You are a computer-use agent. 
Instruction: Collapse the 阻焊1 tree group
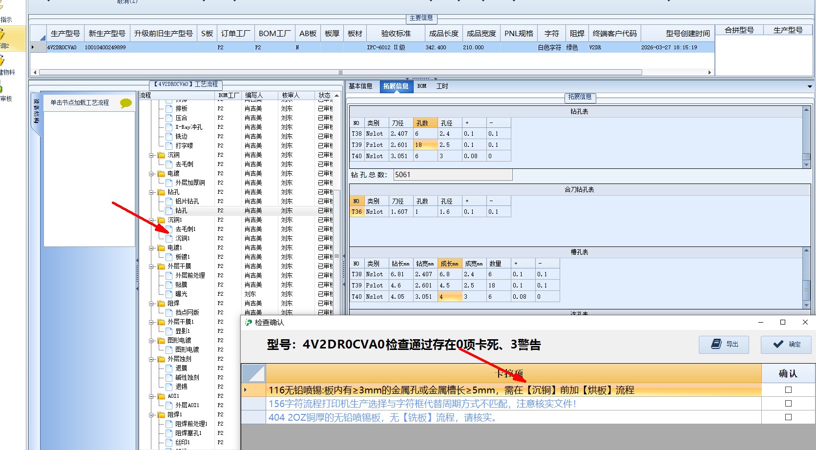(152, 415)
